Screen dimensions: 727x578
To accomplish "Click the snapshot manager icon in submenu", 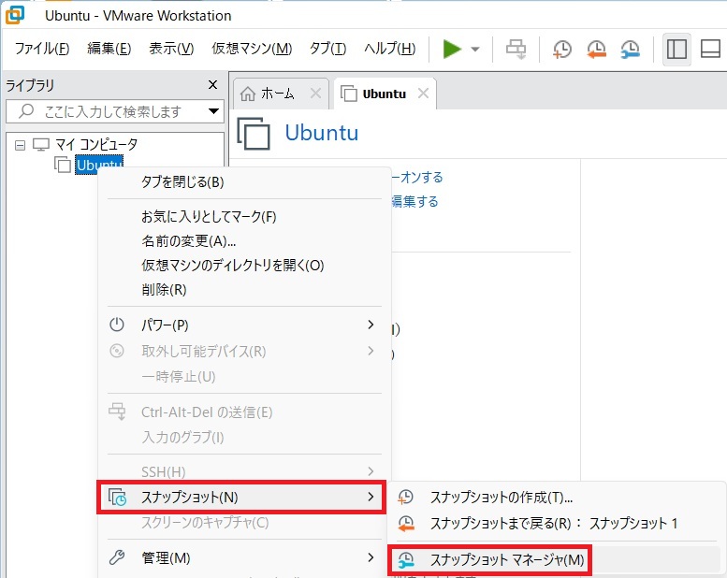I will click(406, 560).
